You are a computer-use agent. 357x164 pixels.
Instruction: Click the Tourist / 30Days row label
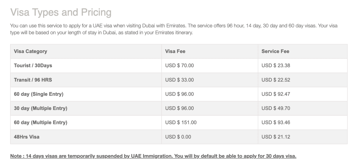pyautogui.click(x=33, y=66)
